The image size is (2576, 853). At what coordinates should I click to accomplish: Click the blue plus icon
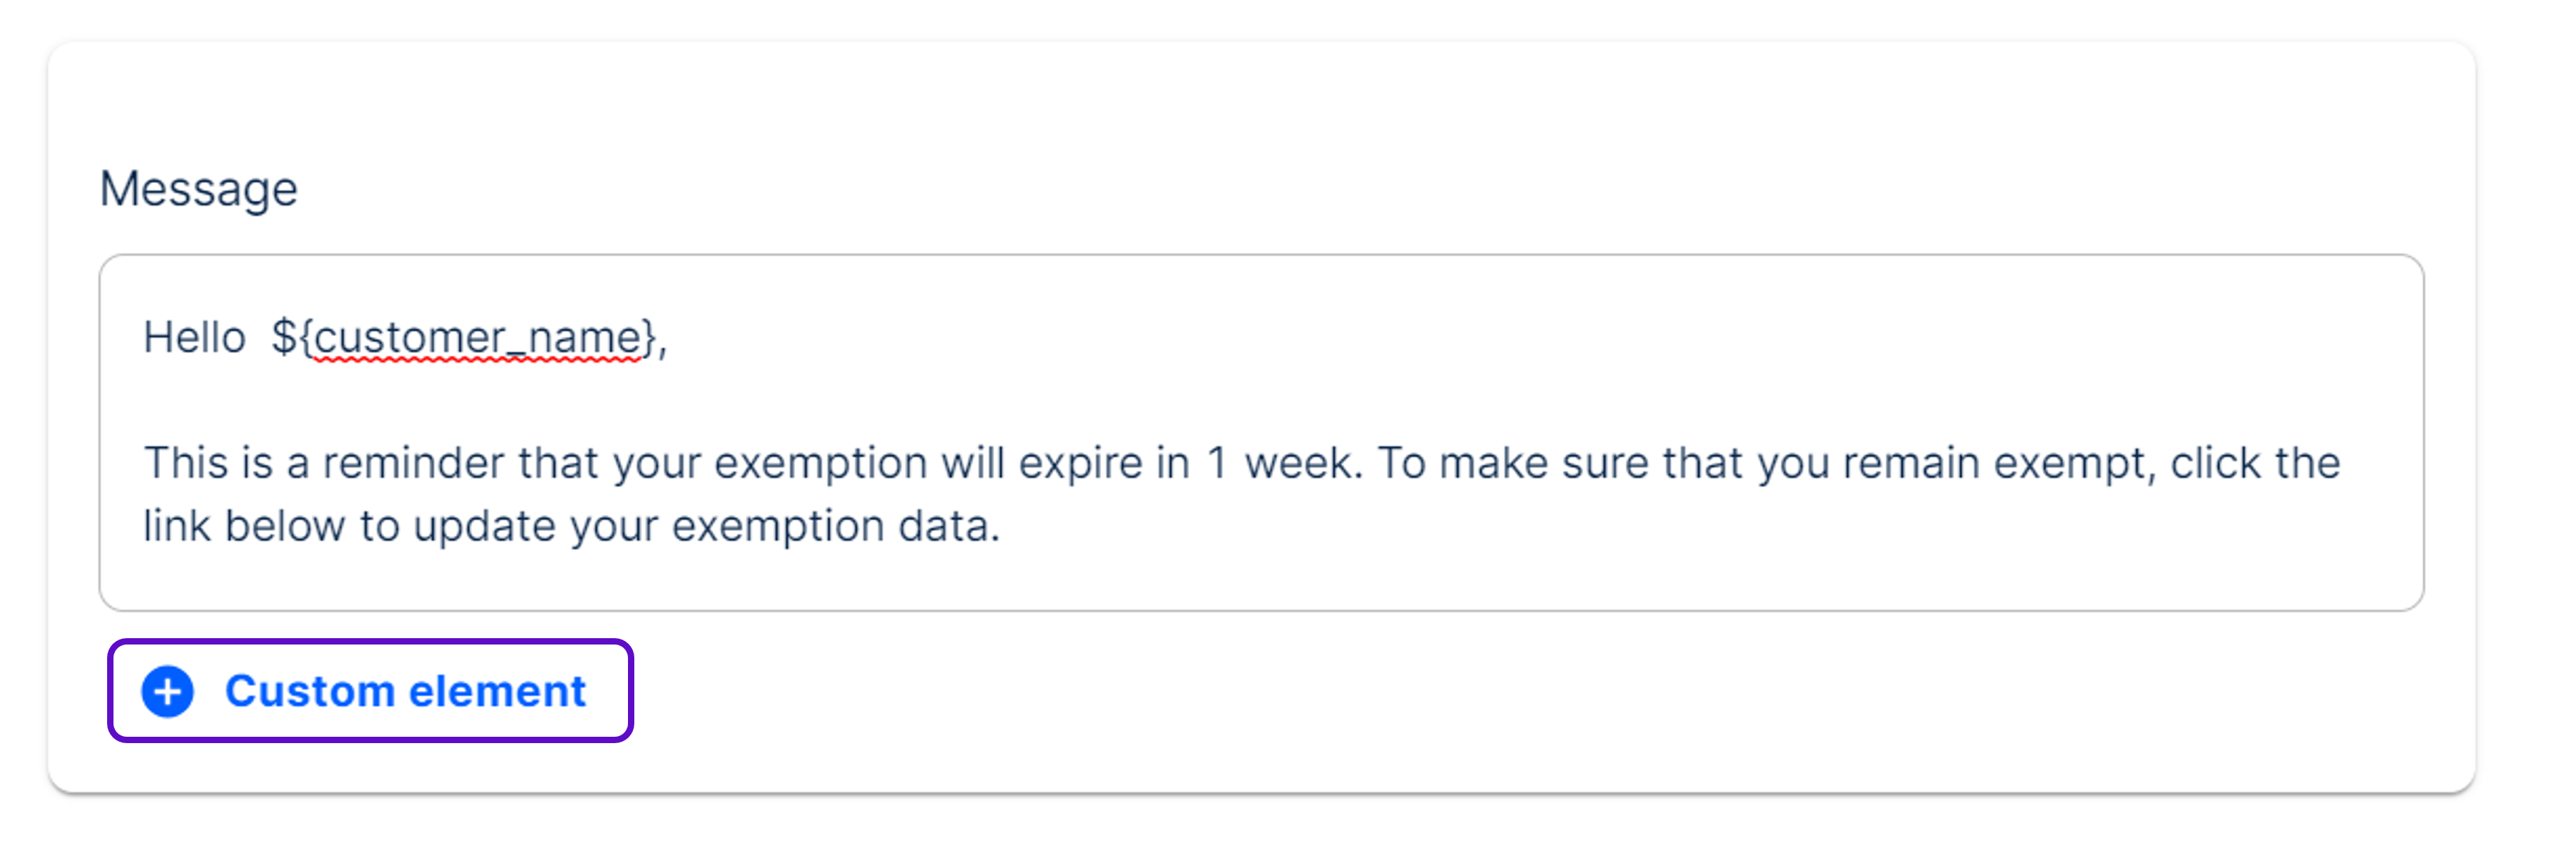click(167, 691)
